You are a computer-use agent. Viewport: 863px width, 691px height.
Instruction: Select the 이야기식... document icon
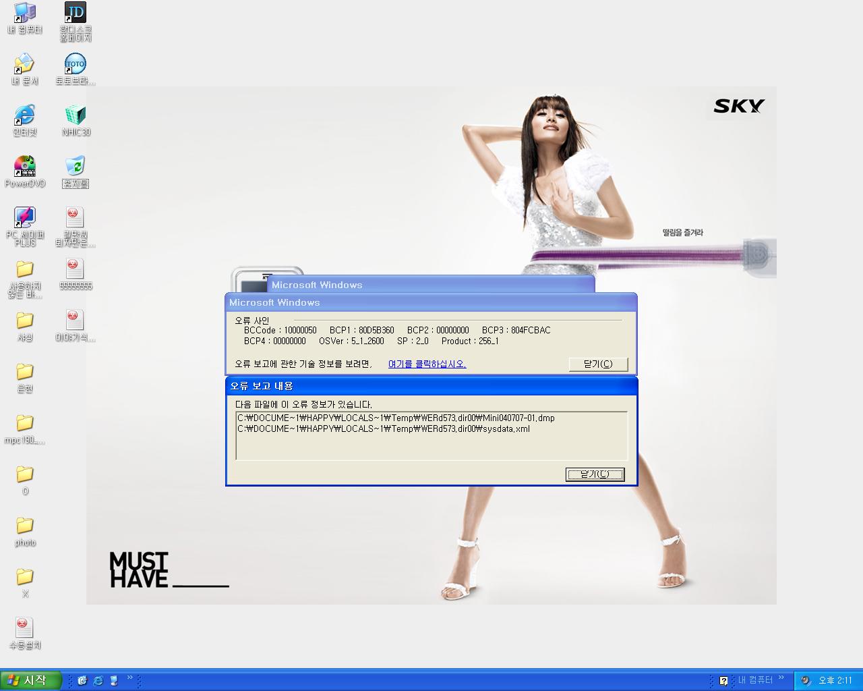[76, 326]
